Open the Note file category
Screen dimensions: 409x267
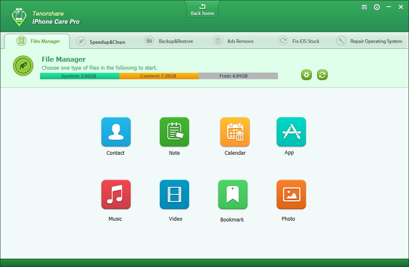pyautogui.click(x=174, y=132)
